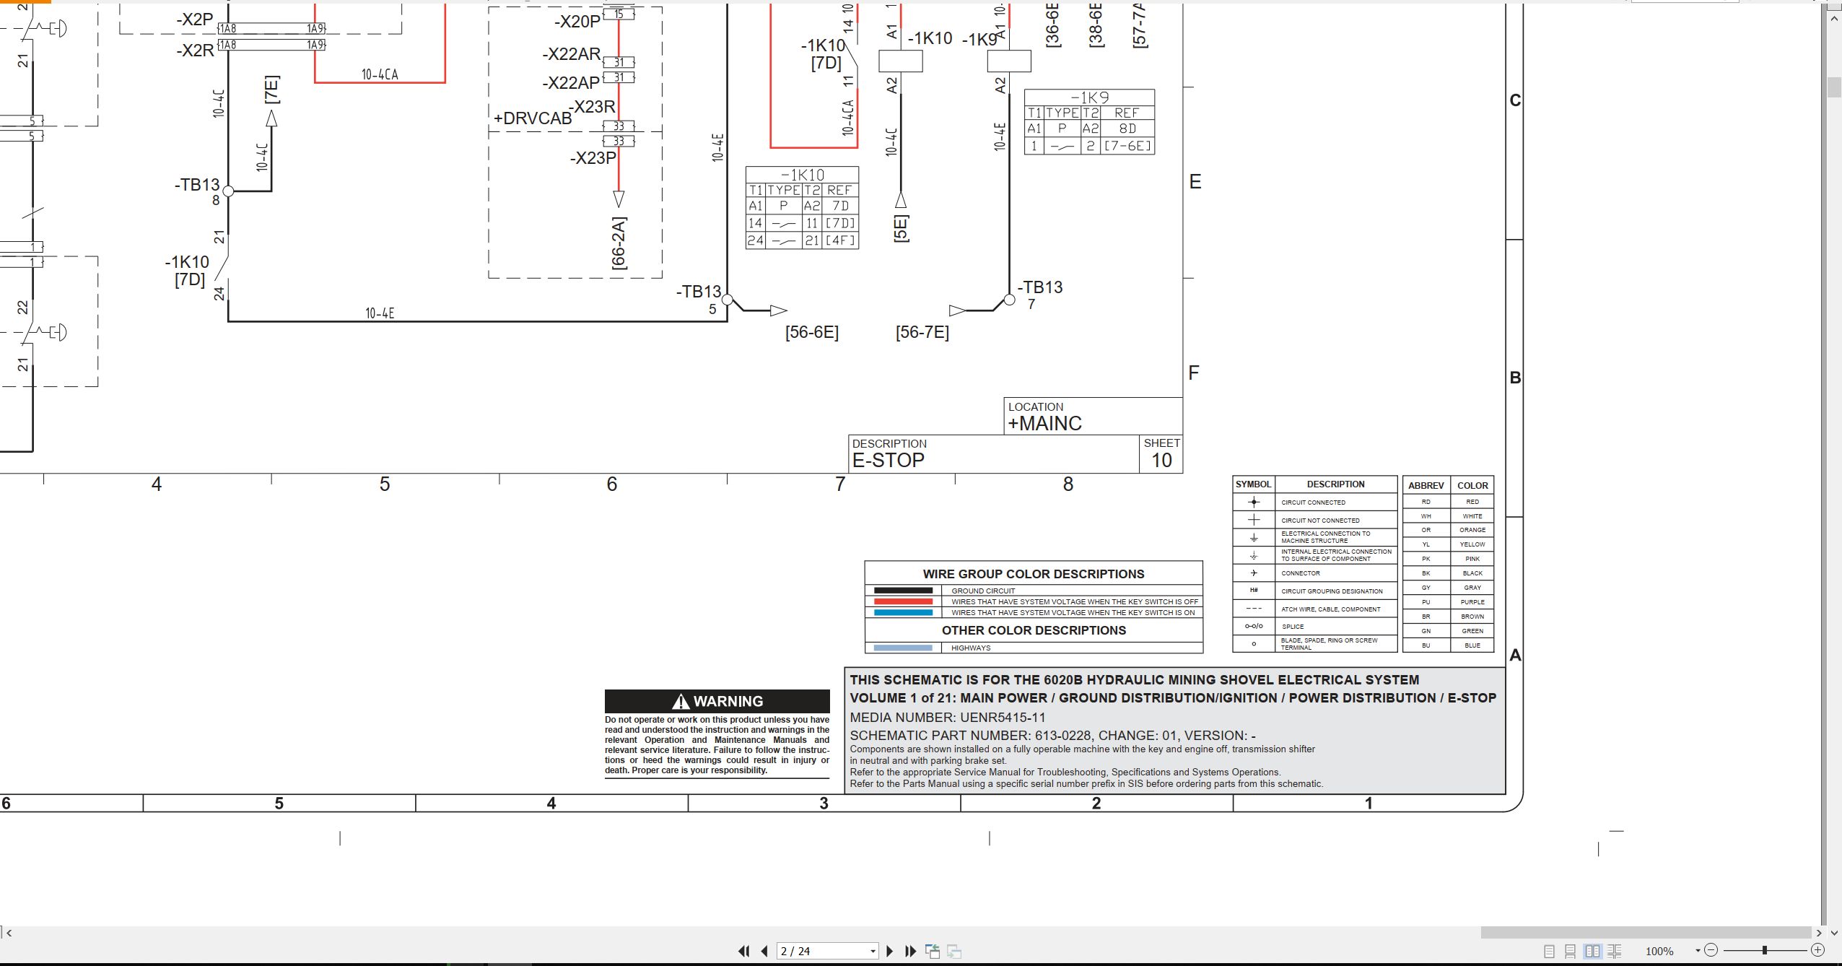
Task: Select the facing pages layout
Action: (x=1592, y=952)
